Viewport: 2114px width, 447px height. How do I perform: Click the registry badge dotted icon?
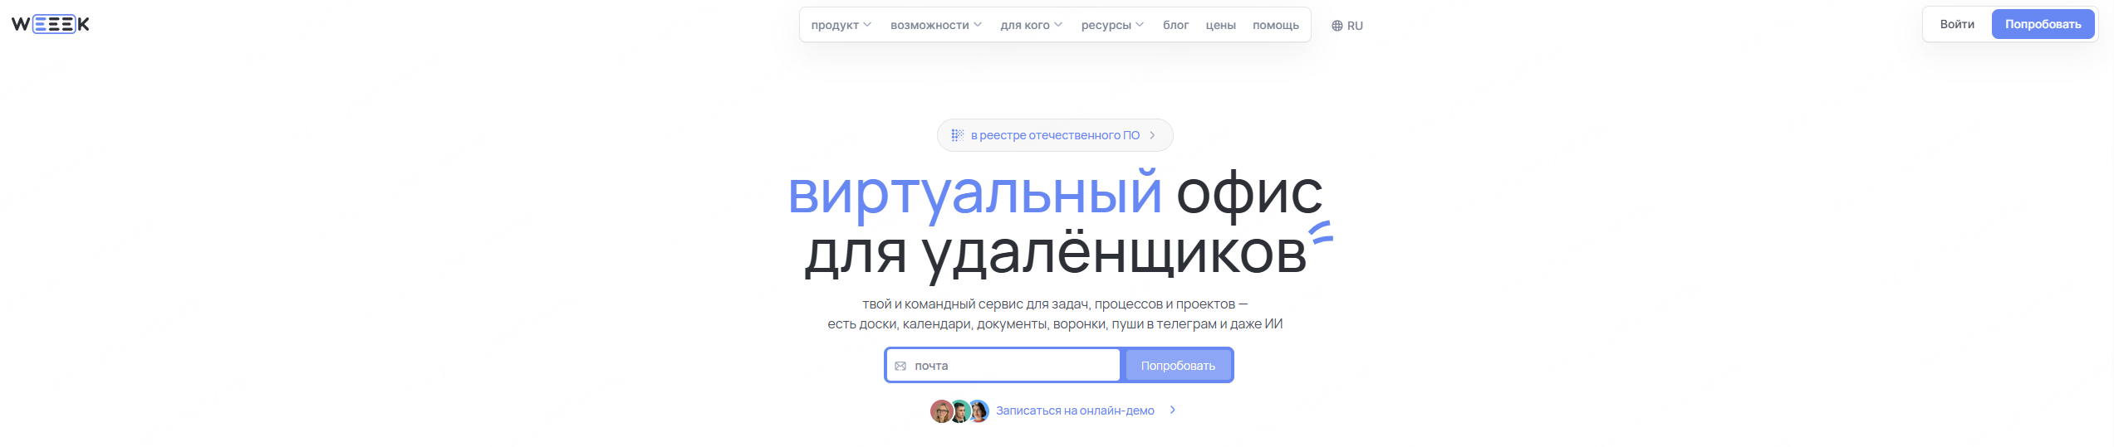tap(958, 135)
